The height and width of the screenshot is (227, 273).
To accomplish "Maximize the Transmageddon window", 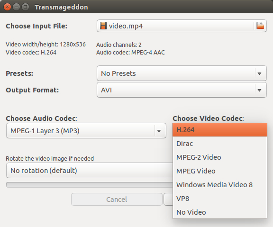I will [26, 7].
